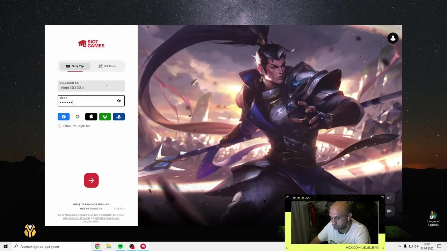Open the OBS recording app in the taskbar
The width and height of the screenshot is (447, 251).
point(132,246)
